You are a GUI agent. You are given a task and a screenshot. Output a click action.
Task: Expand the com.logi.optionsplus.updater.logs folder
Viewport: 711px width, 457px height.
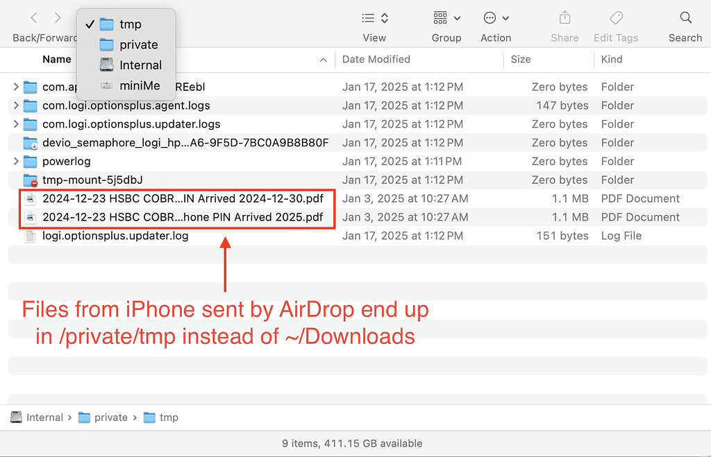16,124
